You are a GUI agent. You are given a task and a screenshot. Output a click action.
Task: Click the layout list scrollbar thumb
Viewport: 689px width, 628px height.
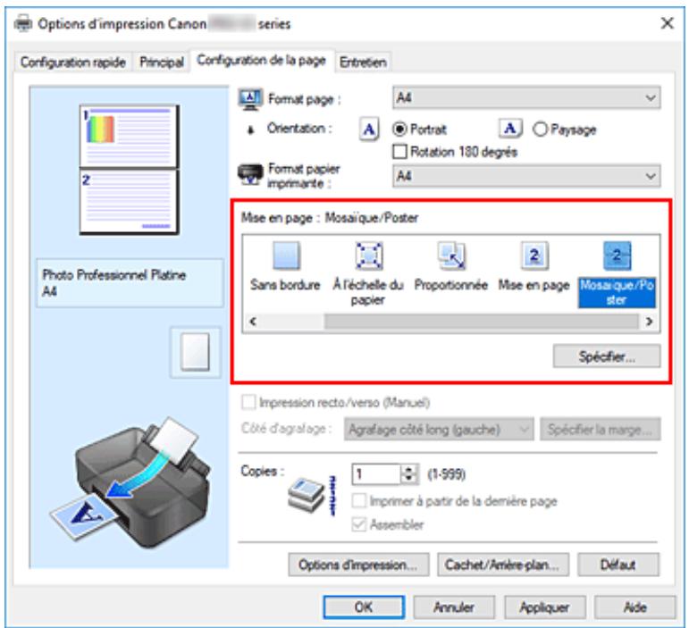[481, 322]
